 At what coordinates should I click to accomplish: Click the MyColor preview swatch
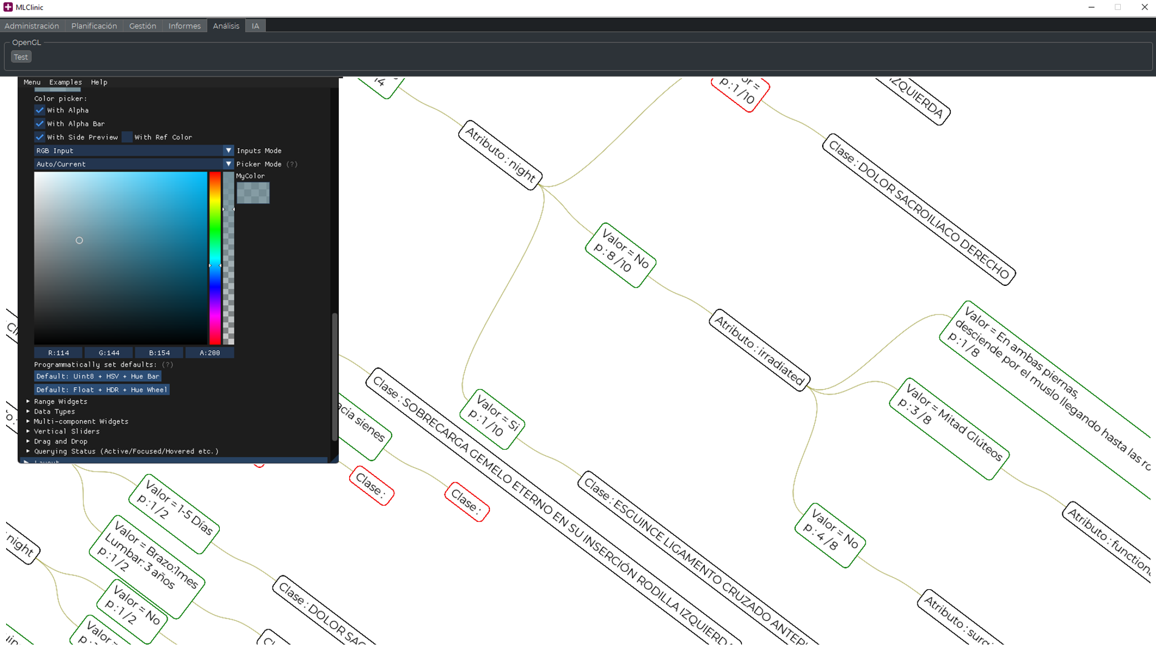tap(253, 193)
